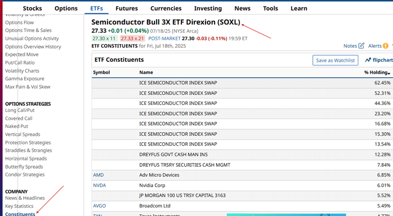
Task: Open the AMD symbol link
Action: [99, 175]
